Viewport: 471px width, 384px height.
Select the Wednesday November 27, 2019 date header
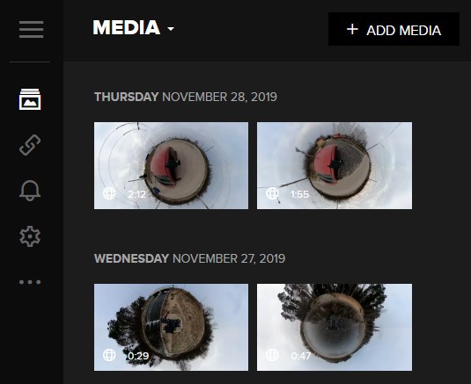pos(189,258)
